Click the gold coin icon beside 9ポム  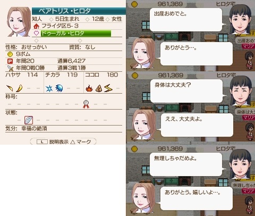pos(10,54)
